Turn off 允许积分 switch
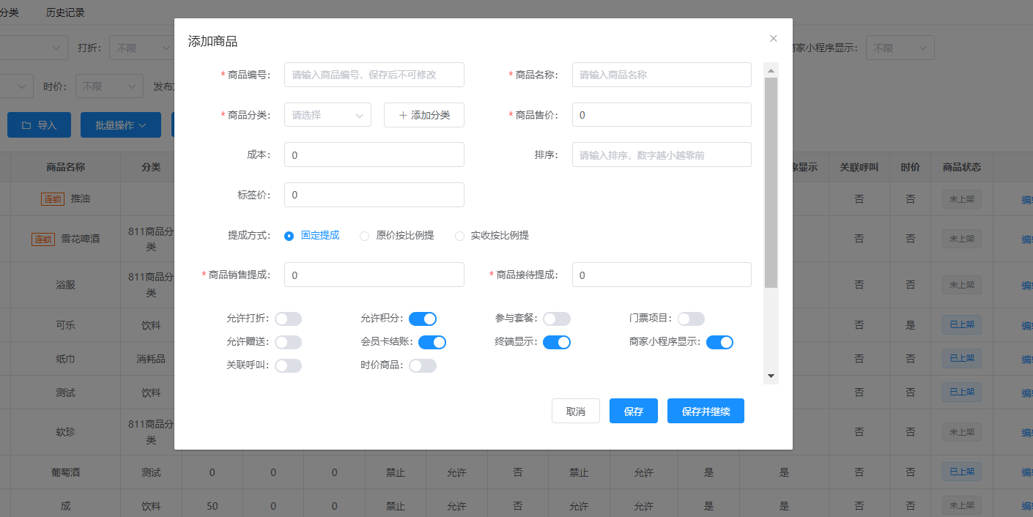1033x517 pixels. [x=423, y=319]
